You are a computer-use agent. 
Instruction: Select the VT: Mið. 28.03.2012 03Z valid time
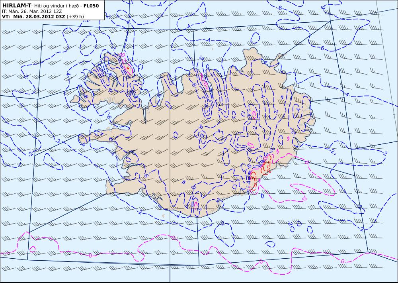click(33, 17)
